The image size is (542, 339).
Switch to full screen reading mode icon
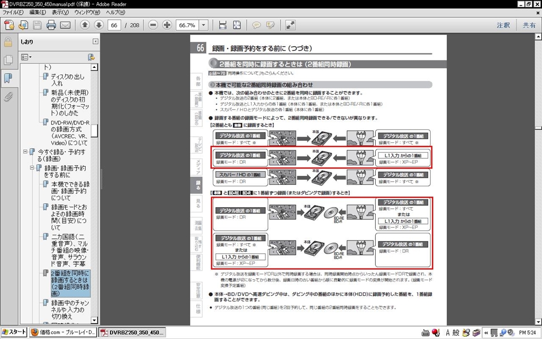(x=291, y=25)
